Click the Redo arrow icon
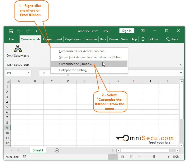The width and height of the screenshot is (190, 164). [x=28, y=31]
